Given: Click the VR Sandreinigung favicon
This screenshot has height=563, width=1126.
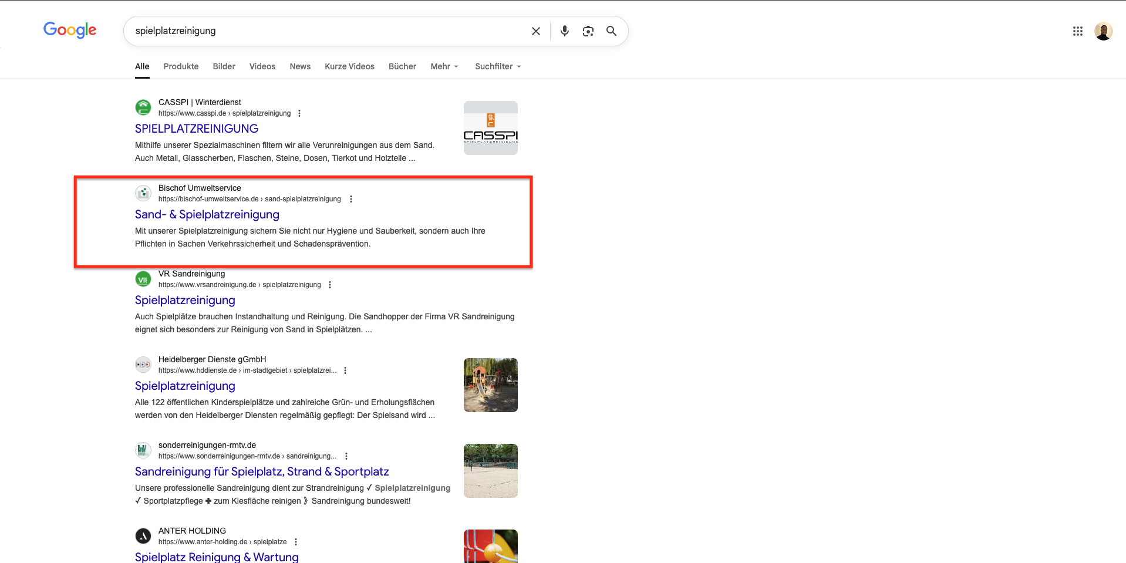Looking at the screenshot, I should [143, 279].
